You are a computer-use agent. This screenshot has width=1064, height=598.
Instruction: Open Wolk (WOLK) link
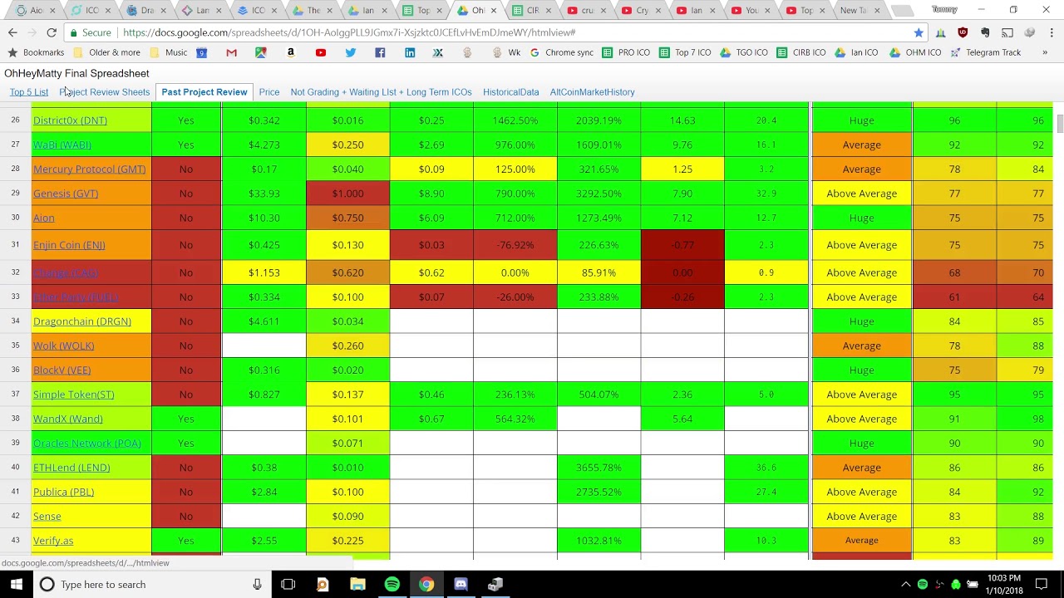64,346
